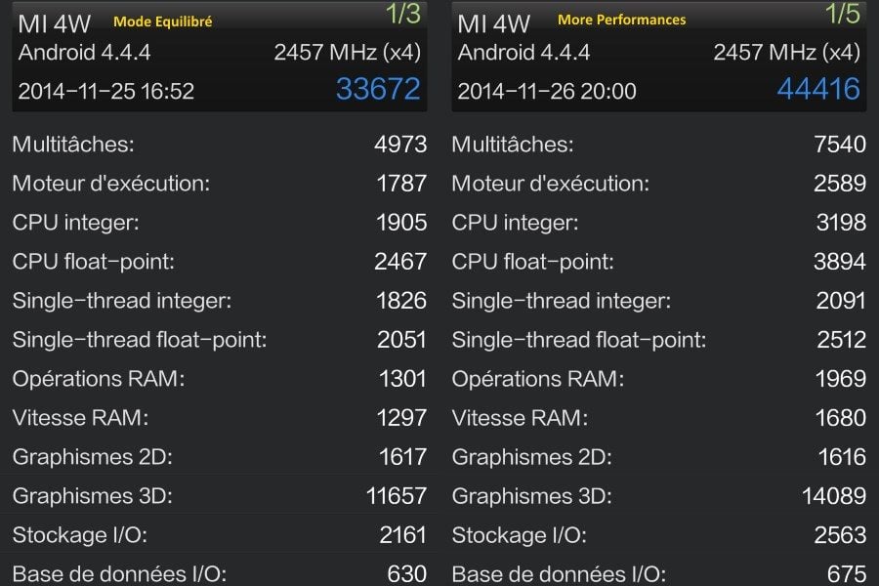Click the blue total score 33672
The width and height of the screenshot is (879, 586).
tap(378, 89)
